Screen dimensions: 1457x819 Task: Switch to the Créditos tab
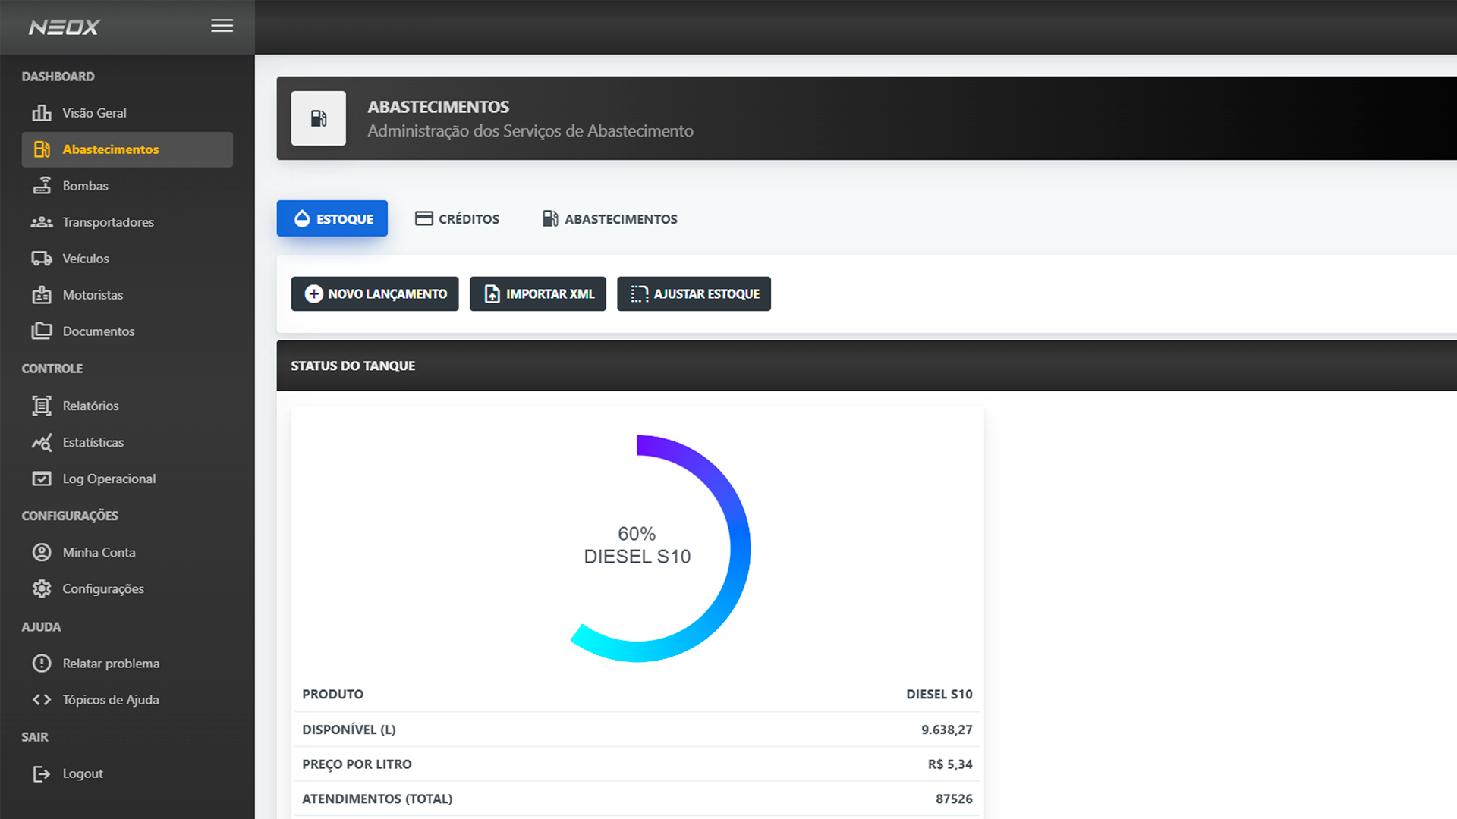point(457,219)
